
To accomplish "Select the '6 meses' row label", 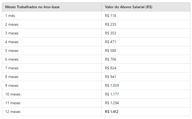I will coord(12,59).
